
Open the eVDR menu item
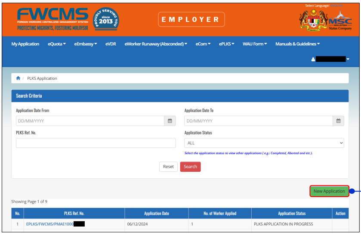point(111,44)
